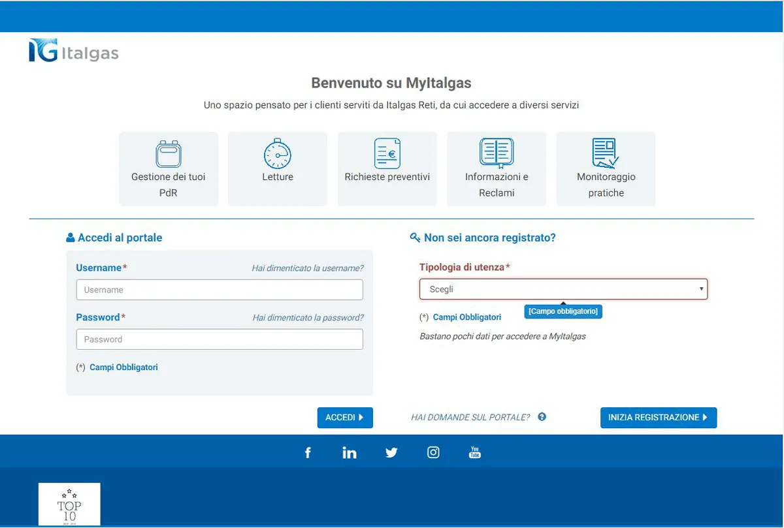This screenshot has width=784, height=528.
Task: Click the Italgas logo
Action: pos(74,51)
